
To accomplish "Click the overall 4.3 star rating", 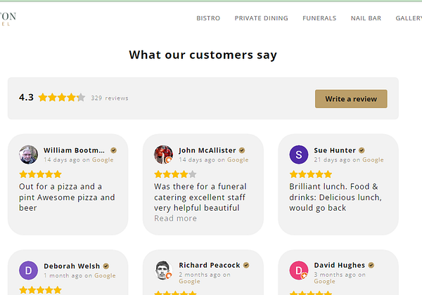I will [x=62, y=98].
